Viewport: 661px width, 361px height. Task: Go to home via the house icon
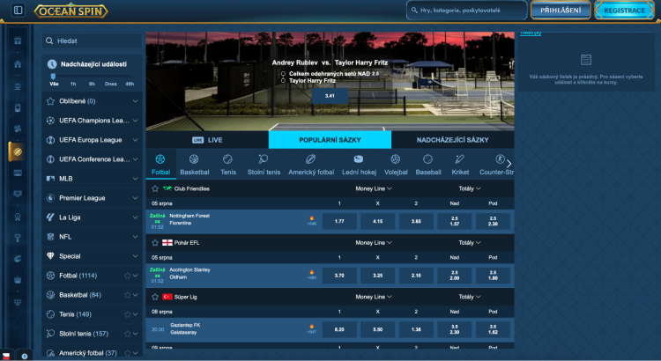(x=18, y=64)
